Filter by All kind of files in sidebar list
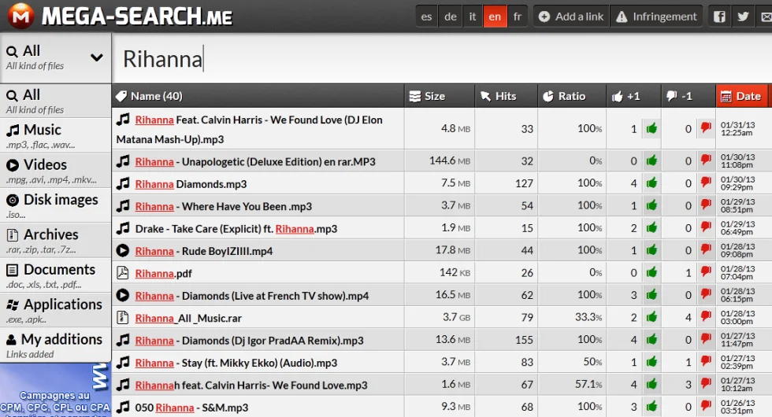Screen dimensions: 772x417 tap(55, 101)
